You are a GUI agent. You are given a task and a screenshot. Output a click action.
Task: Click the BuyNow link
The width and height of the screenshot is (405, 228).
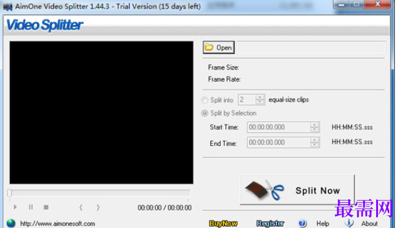223,224
